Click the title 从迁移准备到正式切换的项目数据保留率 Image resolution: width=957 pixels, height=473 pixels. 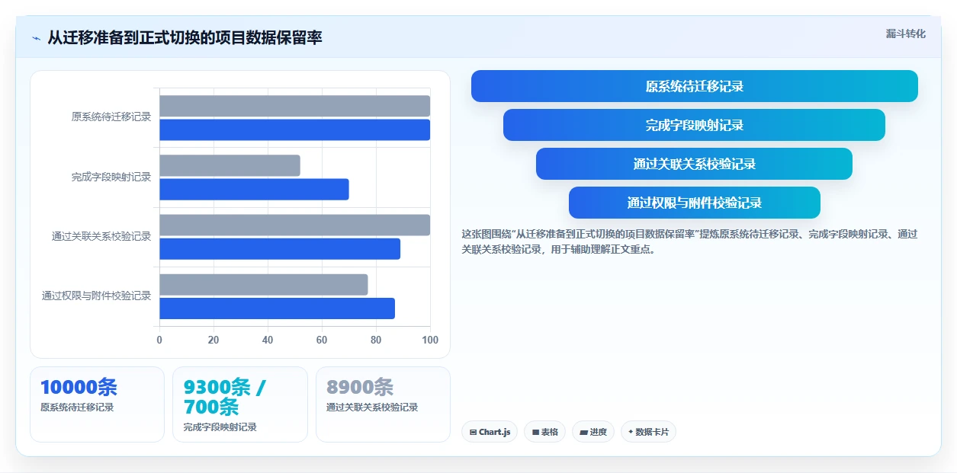[x=185, y=37]
